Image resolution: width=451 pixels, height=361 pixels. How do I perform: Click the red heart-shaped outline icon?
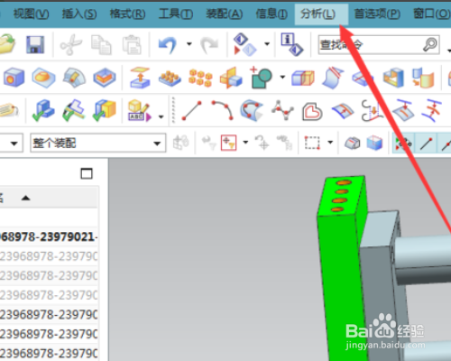pyautogui.click(x=312, y=111)
